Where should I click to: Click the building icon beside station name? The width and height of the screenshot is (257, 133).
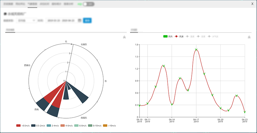point(5,14)
